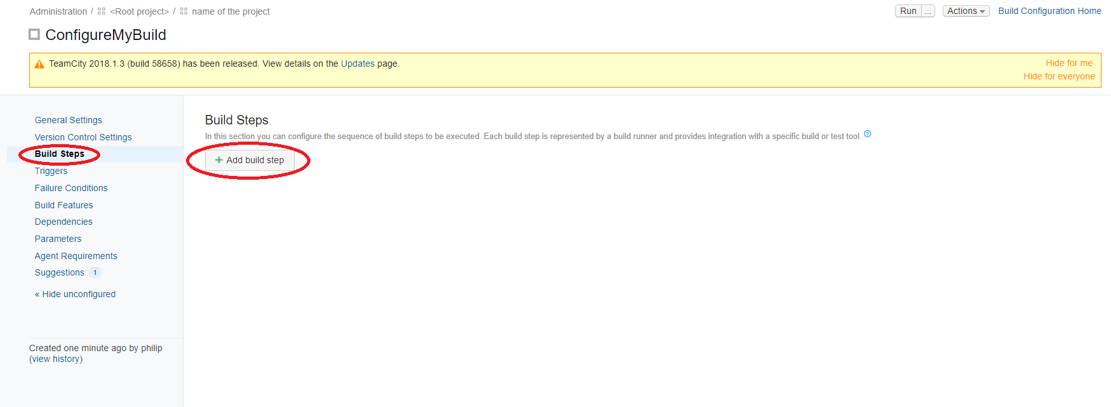Go to Build Configuration Home

coord(1049,11)
